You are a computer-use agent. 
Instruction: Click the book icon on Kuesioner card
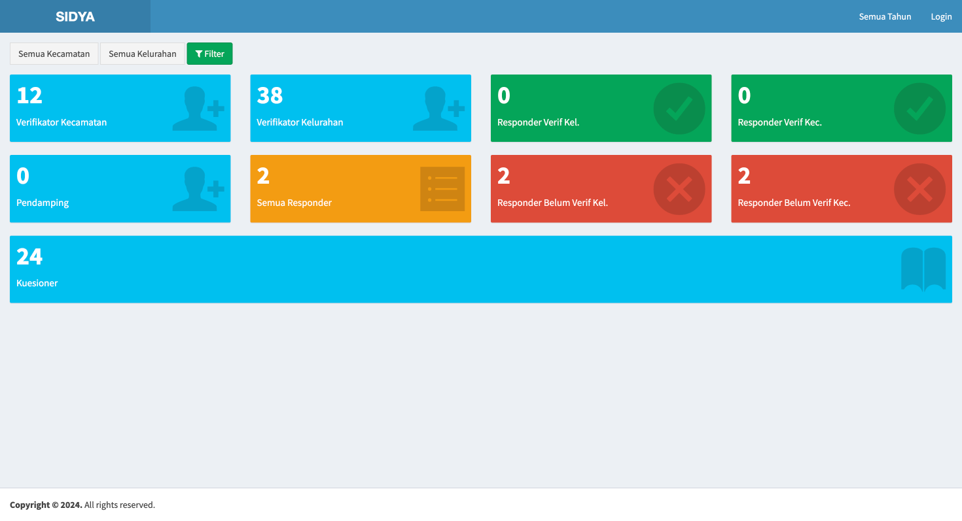coord(923,269)
